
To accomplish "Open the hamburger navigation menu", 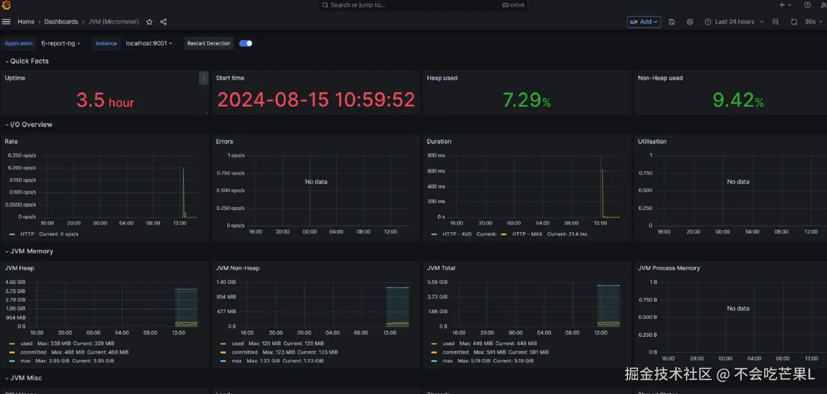I will click(6, 22).
